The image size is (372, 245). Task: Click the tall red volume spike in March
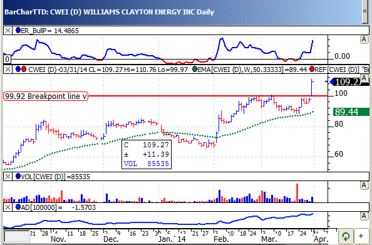click(297, 193)
